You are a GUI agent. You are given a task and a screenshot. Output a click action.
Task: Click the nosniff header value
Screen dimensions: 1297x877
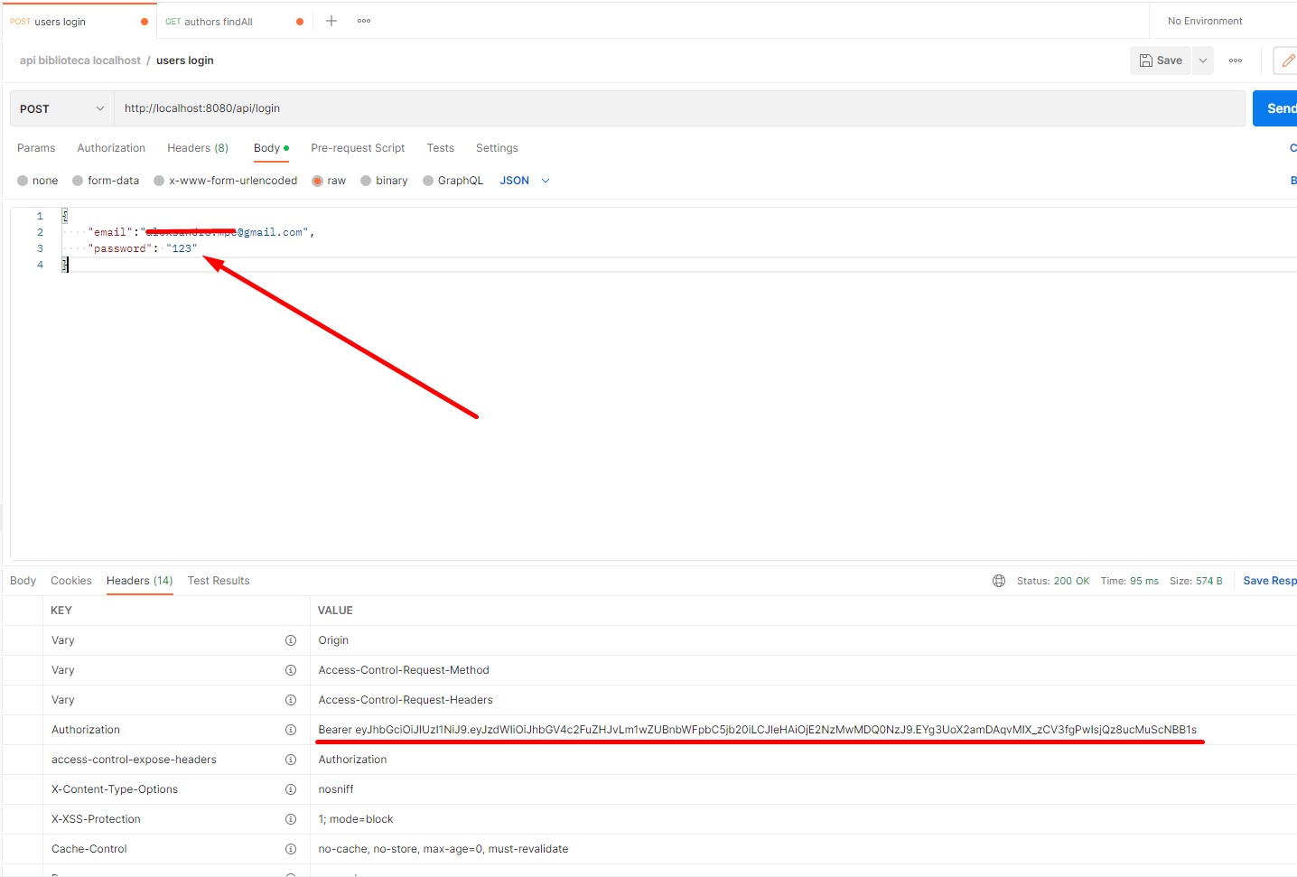tap(336, 789)
